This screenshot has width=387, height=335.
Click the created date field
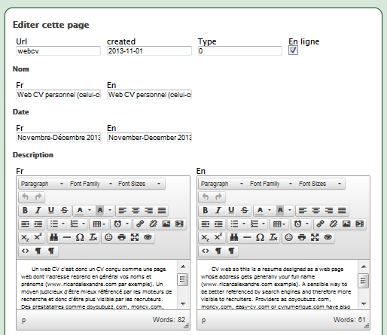[149, 51]
